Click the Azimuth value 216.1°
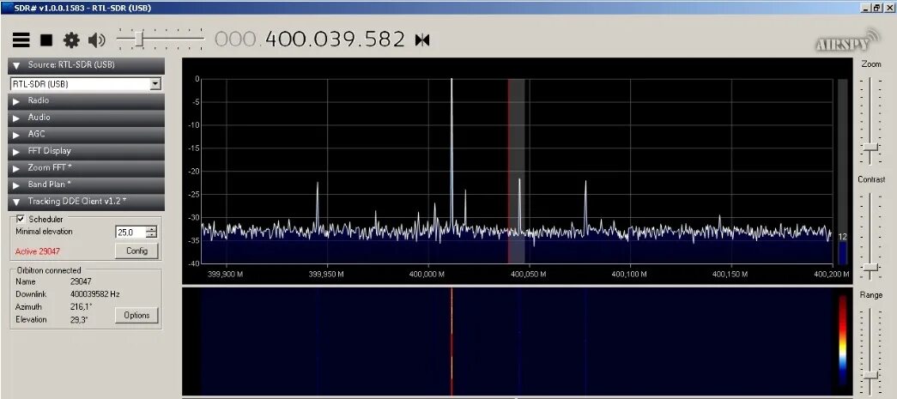Viewport: 897px width, 399px height. pos(82,307)
